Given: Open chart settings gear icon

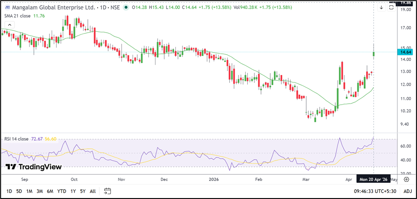Looking at the screenshot, I should coord(406,180).
